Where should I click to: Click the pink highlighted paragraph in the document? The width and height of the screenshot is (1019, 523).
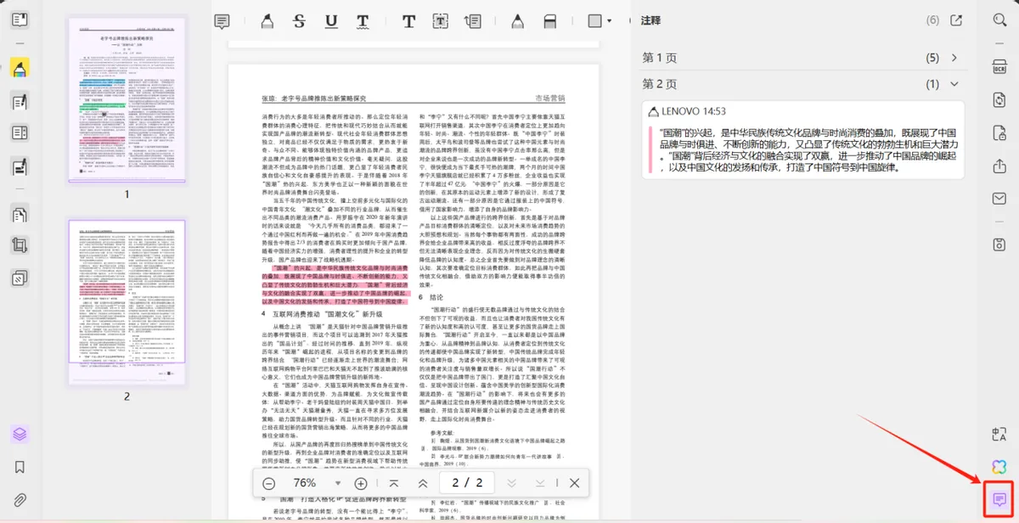(335, 284)
